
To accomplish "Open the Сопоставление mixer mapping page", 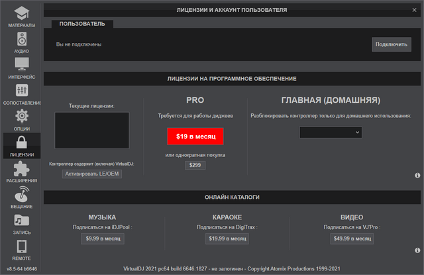I will pyautogui.click(x=21, y=93).
